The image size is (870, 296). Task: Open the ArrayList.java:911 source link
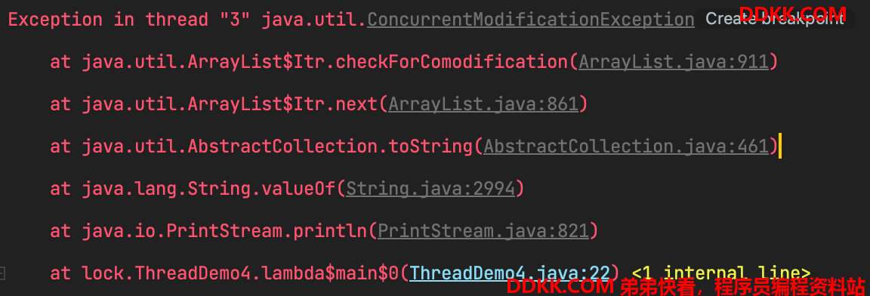(674, 62)
